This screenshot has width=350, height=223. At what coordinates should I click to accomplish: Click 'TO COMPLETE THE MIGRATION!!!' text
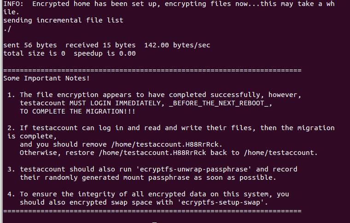pos(77,111)
